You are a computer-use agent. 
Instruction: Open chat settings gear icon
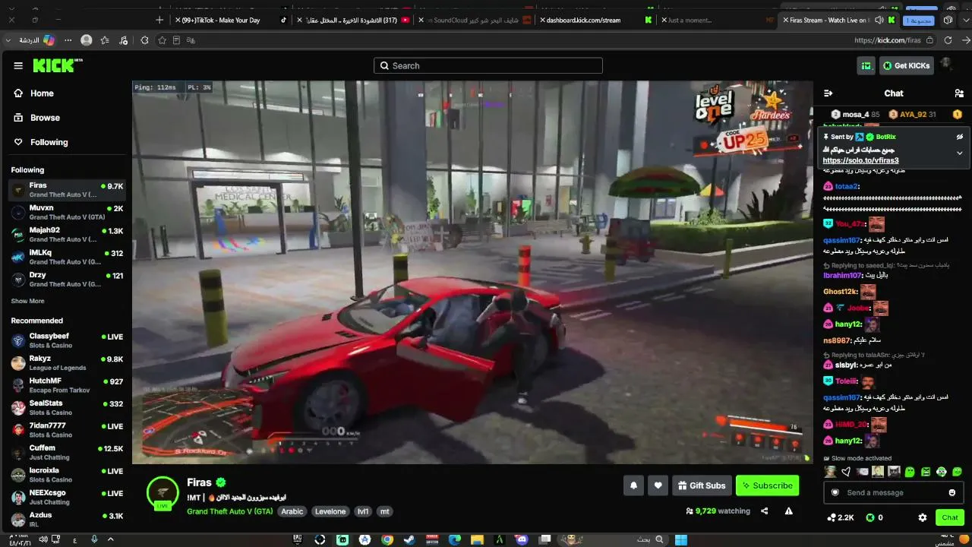tap(923, 517)
